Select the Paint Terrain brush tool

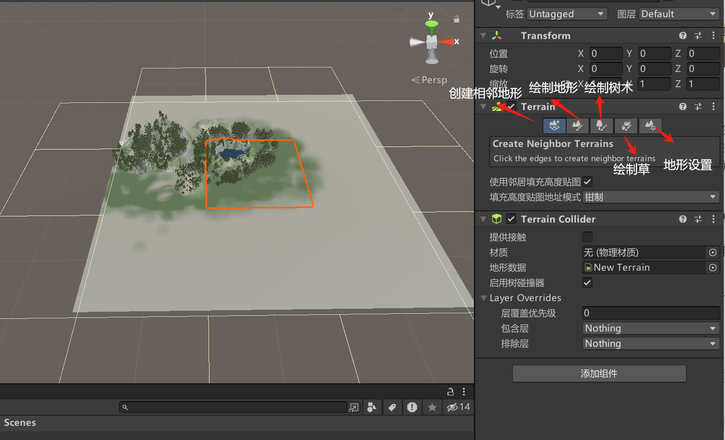tap(577, 125)
